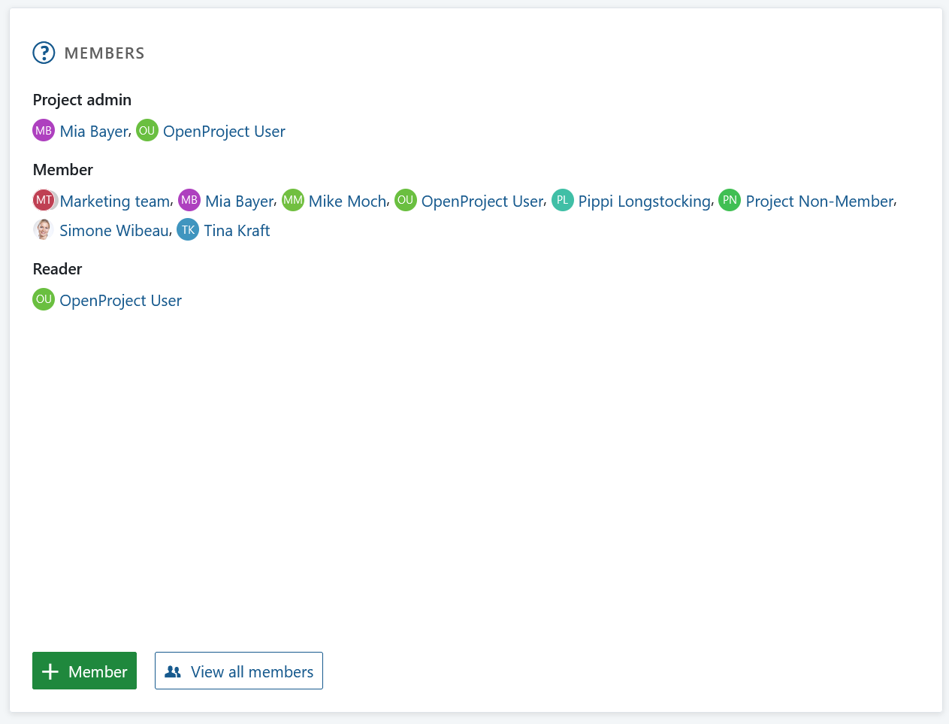Click Simone Wibeau's profile photo
The height and width of the screenshot is (724, 949).
tap(44, 230)
